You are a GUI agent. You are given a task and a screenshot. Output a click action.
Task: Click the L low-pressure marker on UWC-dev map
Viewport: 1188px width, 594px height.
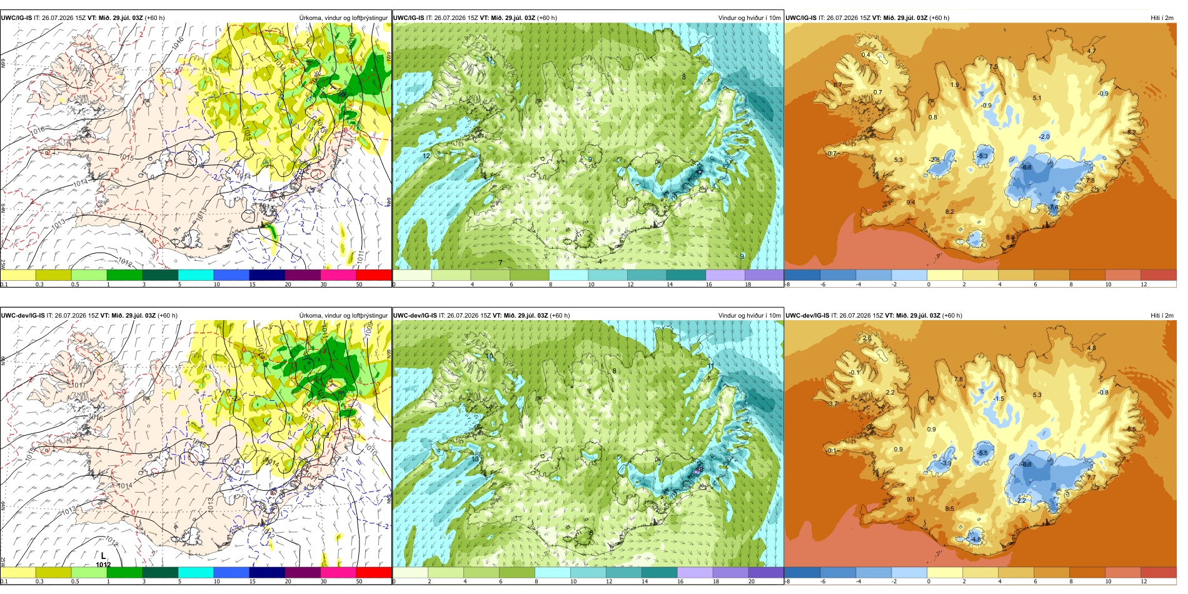click(x=103, y=555)
